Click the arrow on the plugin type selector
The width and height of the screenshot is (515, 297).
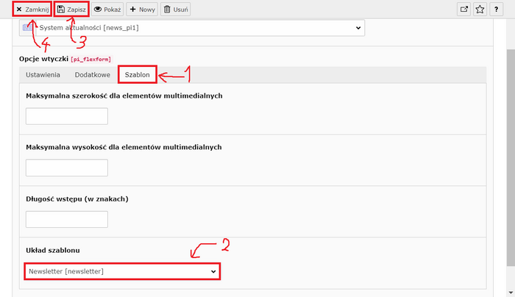click(358, 27)
